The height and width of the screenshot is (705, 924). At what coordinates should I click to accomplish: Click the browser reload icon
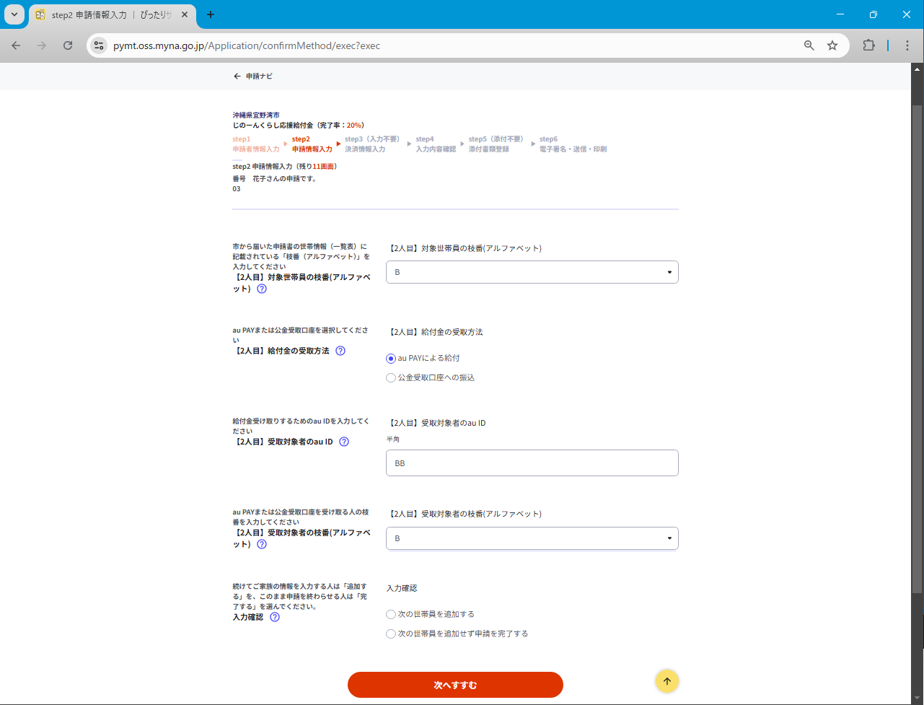68,45
